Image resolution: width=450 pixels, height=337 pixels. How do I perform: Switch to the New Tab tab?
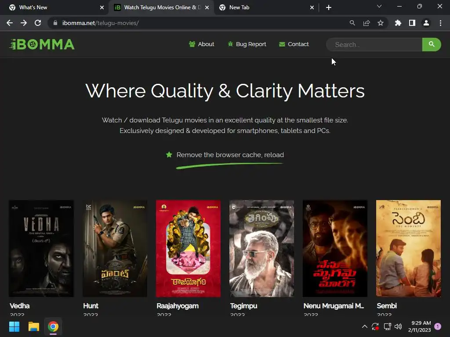265,7
